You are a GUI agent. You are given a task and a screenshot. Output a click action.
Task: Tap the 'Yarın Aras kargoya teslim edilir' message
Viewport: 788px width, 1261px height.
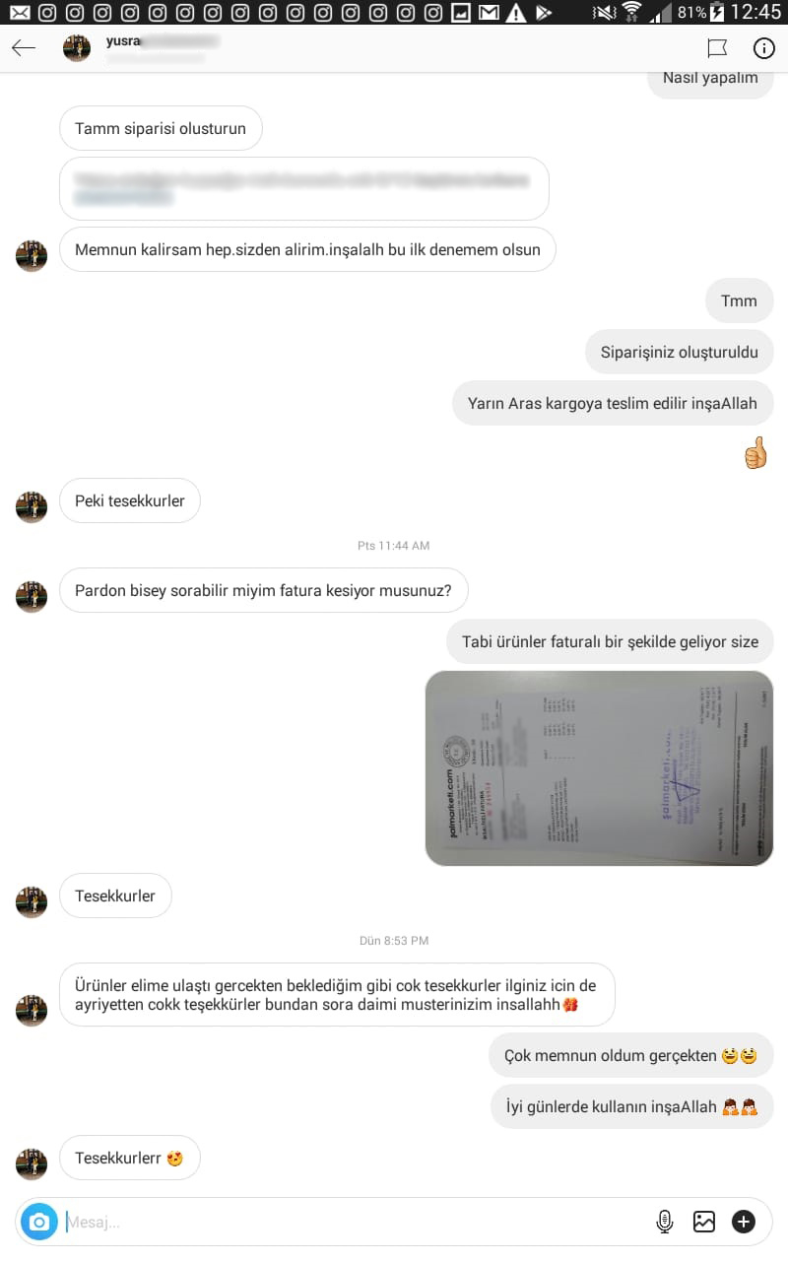click(613, 403)
